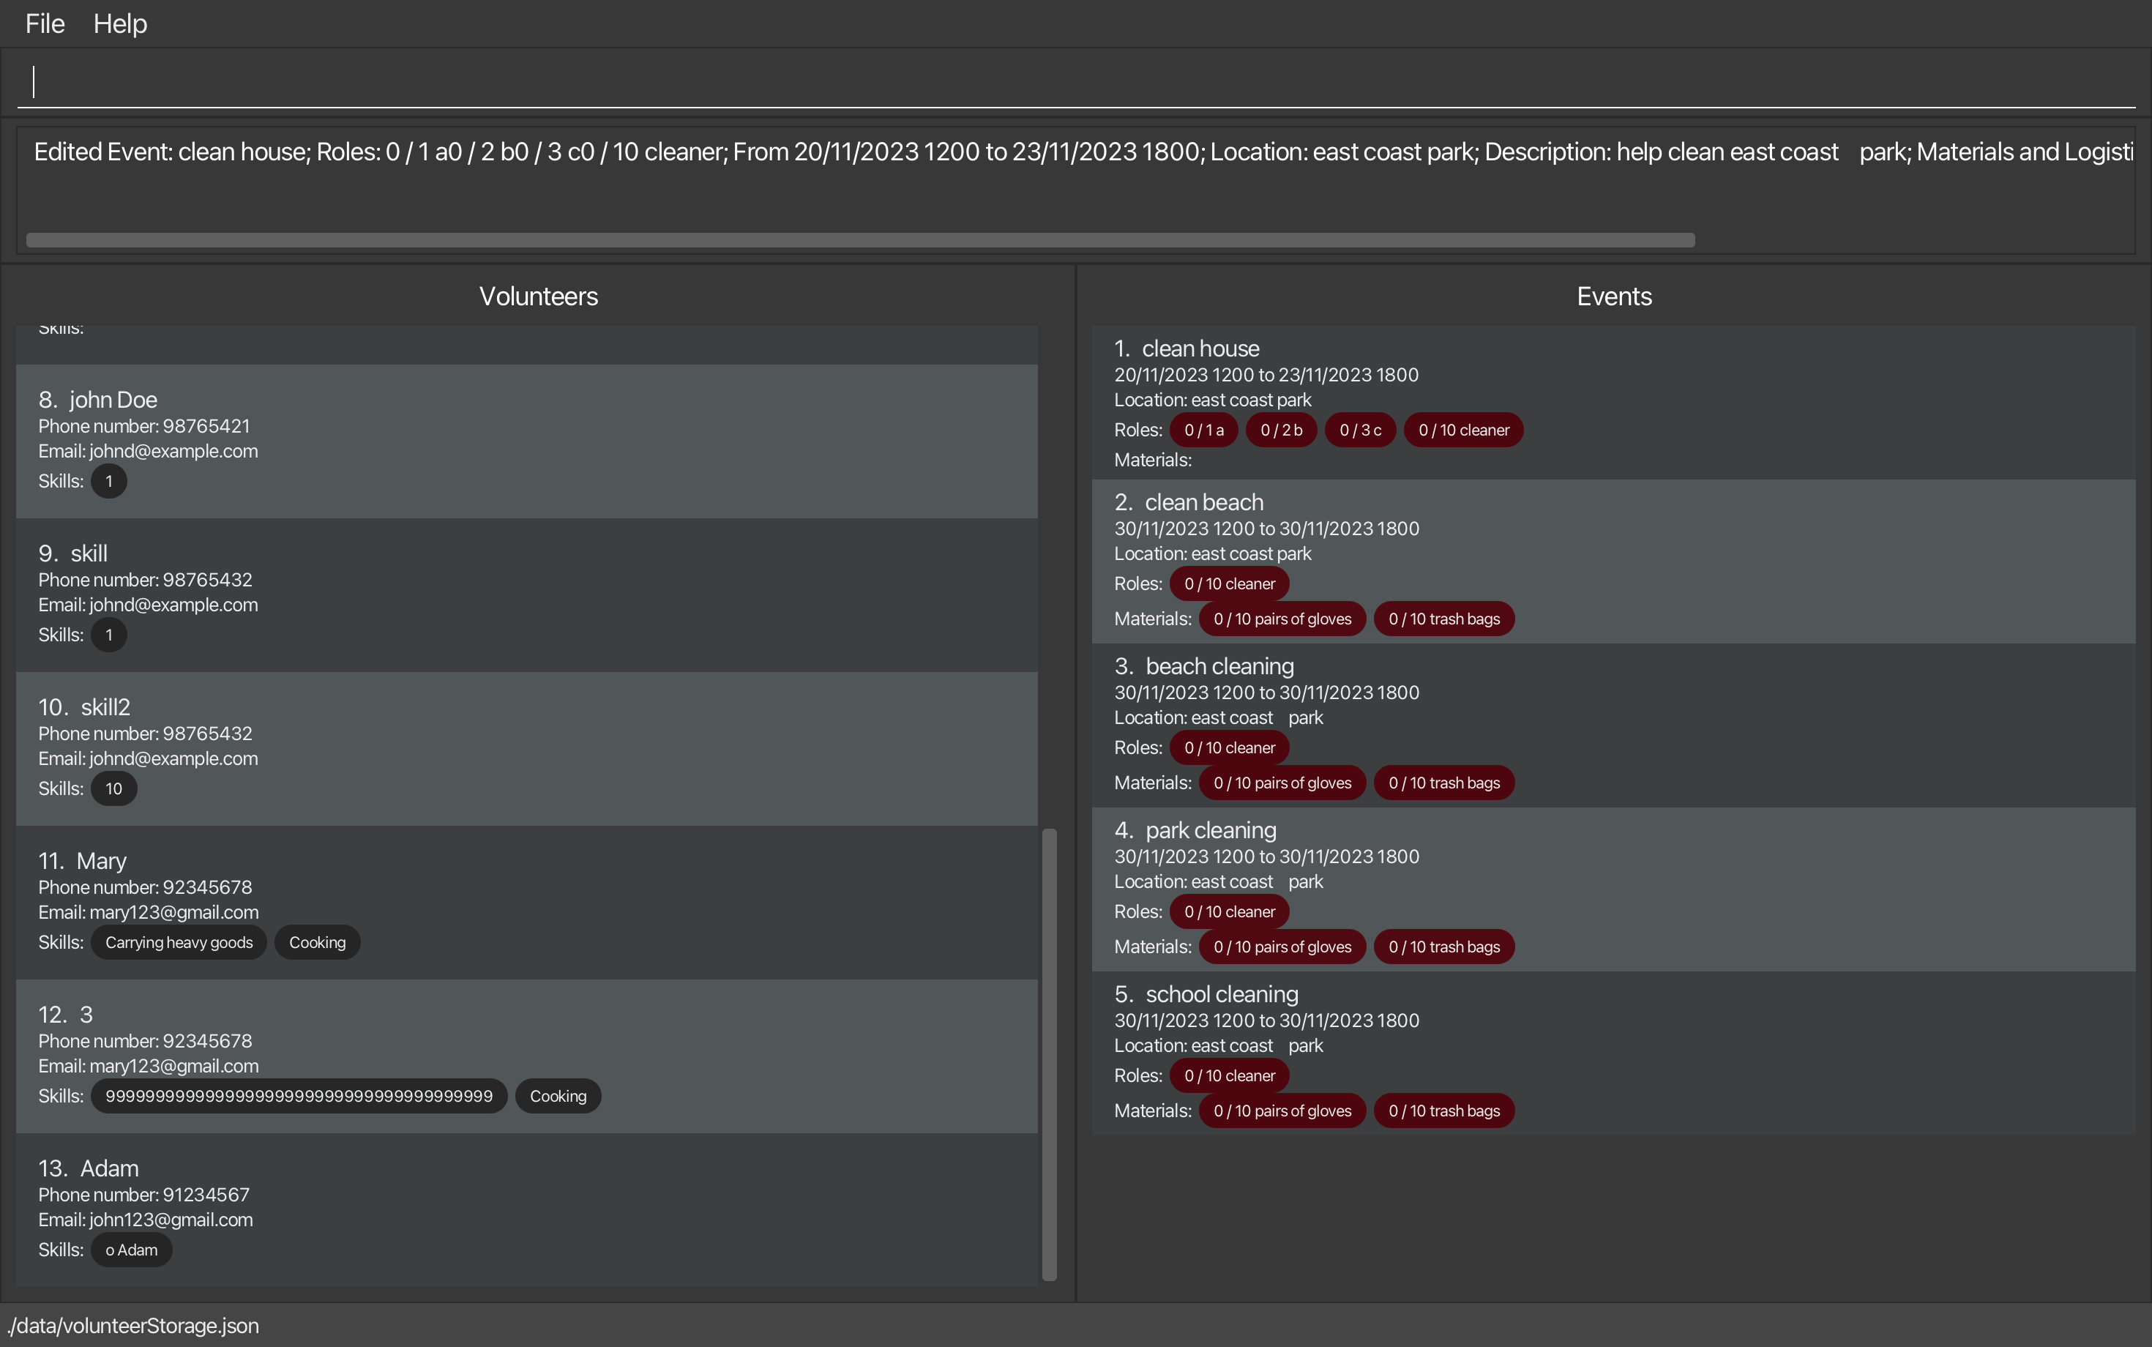This screenshot has height=1347, width=2152.
Task: Click the Carrying heavy goods skill tag
Action: click(179, 943)
